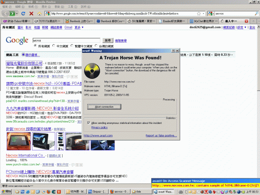The width and height of the screenshot is (260, 195).
Task: Open the PChome線上購物 NECVOX result
Action: tap(40, 171)
